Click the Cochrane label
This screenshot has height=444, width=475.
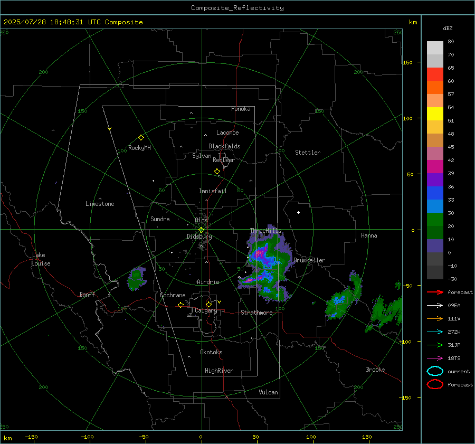tap(173, 295)
